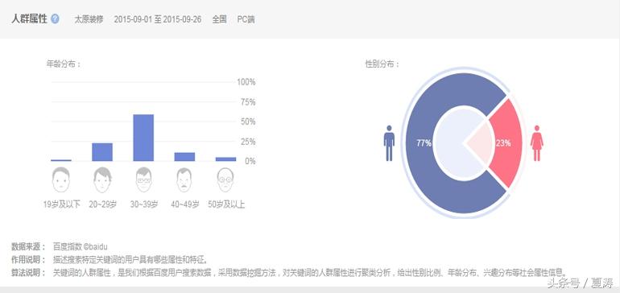The width and height of the screenshot is (620, 293).
Task: Click the pink female figure icon
Action: point(537,143)
